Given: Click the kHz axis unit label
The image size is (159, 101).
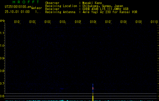Looking at the screenshot, I should (3, 21).
